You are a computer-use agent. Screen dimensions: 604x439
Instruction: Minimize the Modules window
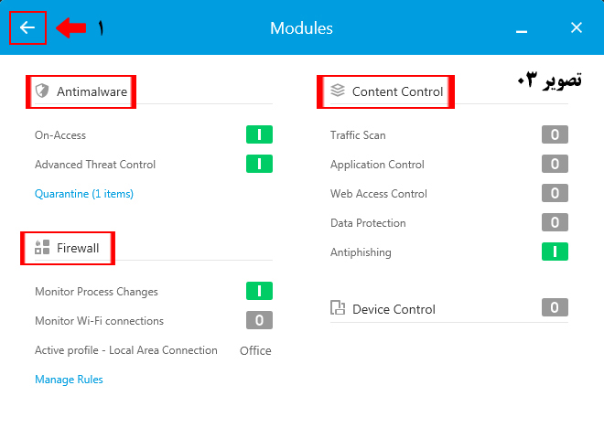[x=522, y=29]
